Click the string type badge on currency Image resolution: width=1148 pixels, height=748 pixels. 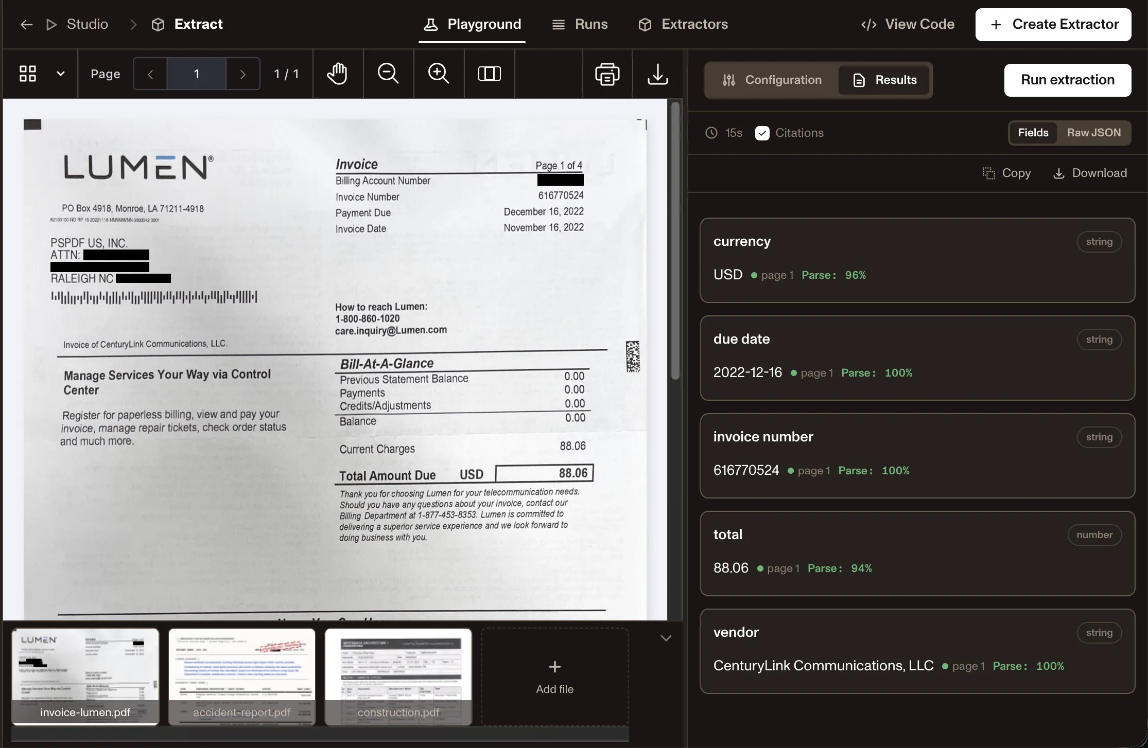click(x=1099, y=242)
